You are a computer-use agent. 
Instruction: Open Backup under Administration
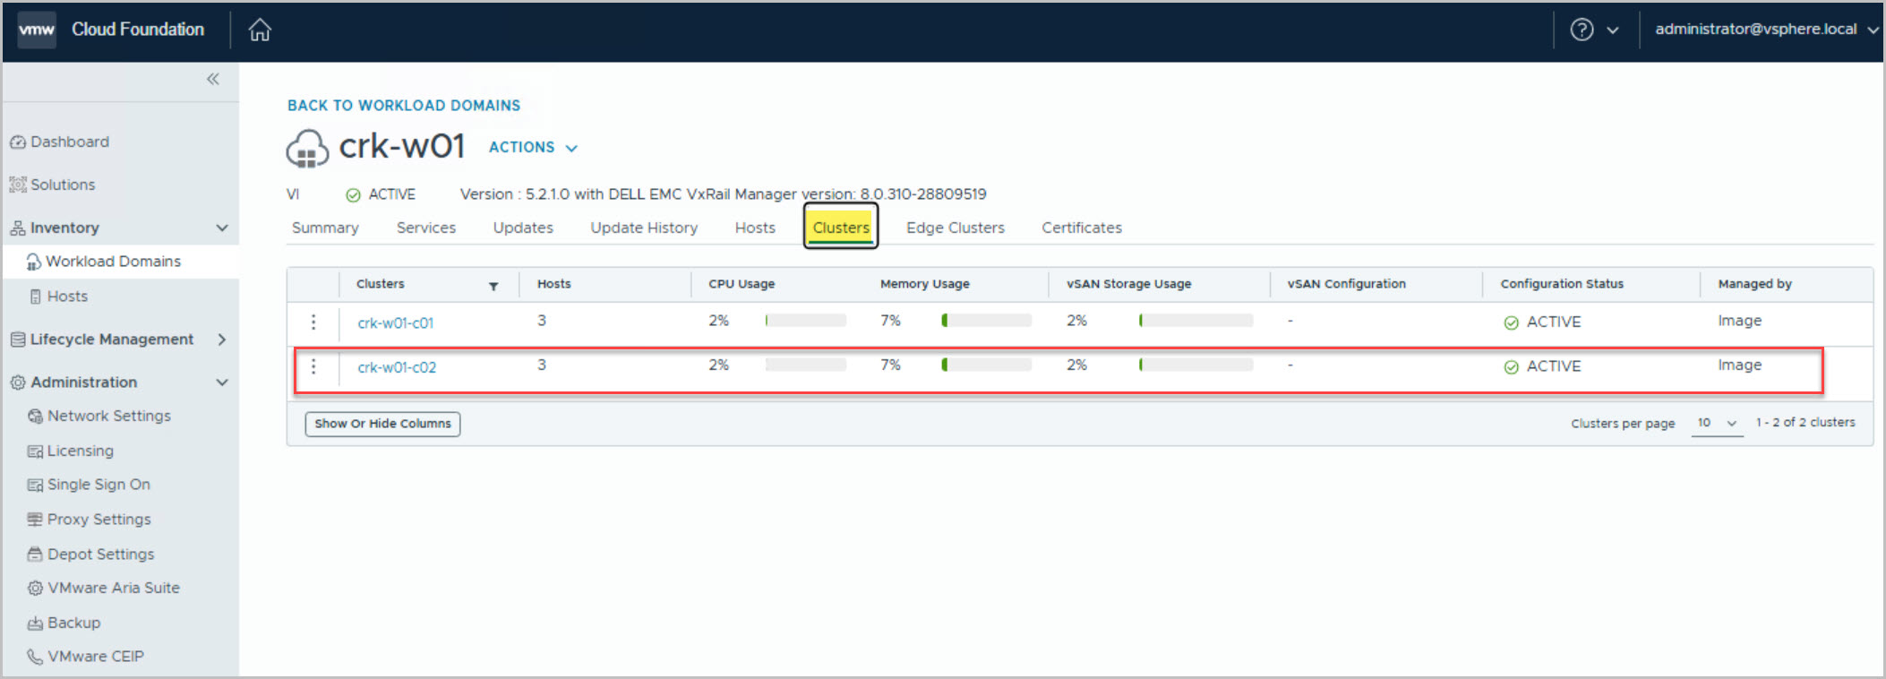pos(73,623)
